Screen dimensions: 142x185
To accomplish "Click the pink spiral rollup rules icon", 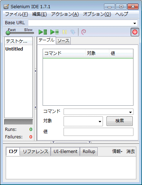I will 84,32.
